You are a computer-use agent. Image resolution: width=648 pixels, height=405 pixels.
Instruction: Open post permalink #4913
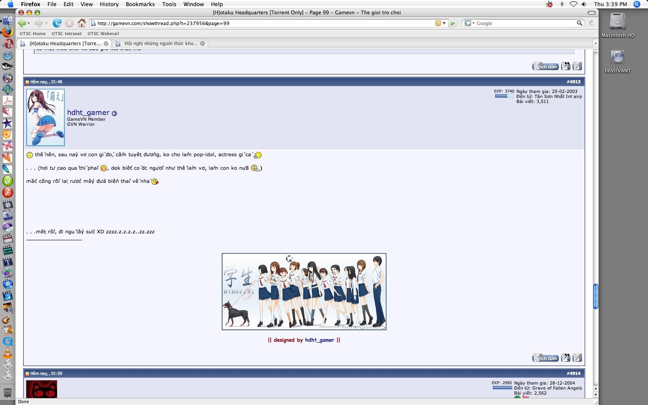coord(574,82)
